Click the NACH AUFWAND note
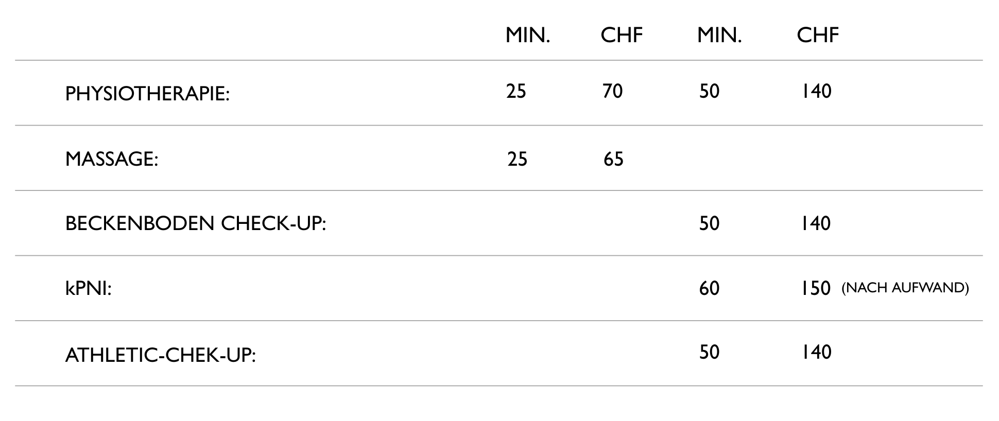Viewport: 999px width, 421px height. point(905,288)
